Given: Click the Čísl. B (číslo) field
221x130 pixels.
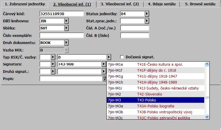Looking at the screenshot, I should (x=135, y=35).
